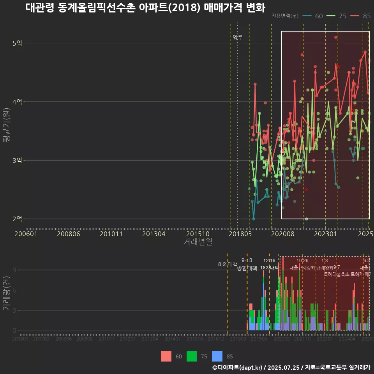Click the 60㎡ line legend entry at top

[312, 16]
